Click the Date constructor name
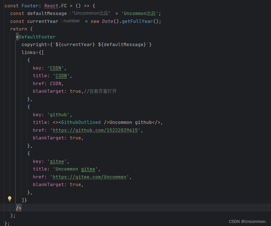The height and width of the screenshot is (226, 271). pos(107,21)
